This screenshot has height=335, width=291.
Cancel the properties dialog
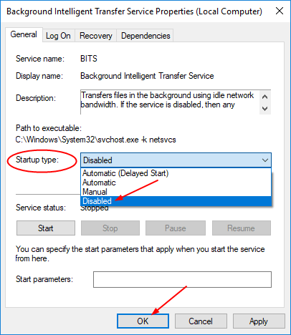click(201, 321)
